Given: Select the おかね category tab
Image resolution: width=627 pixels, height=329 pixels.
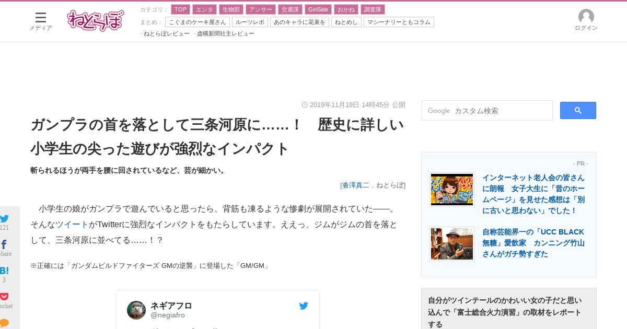Looking at the screenshot, I should click(346, 9).
